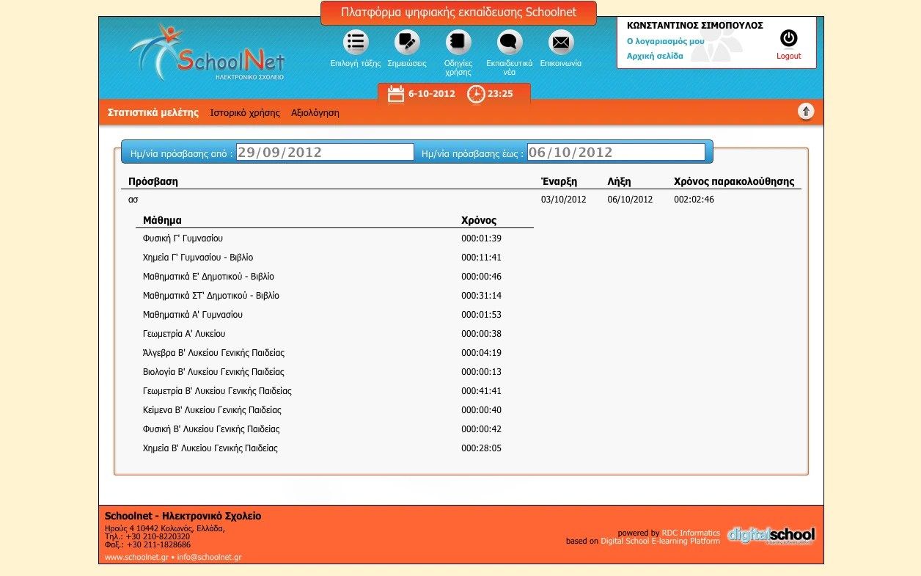Click the Logout power icon
Screen dimensions: 921x576
[x=788, y=38]
